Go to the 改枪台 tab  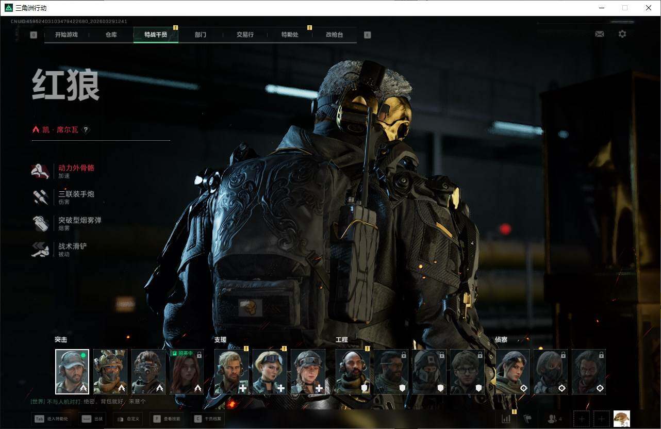[334, 35]
